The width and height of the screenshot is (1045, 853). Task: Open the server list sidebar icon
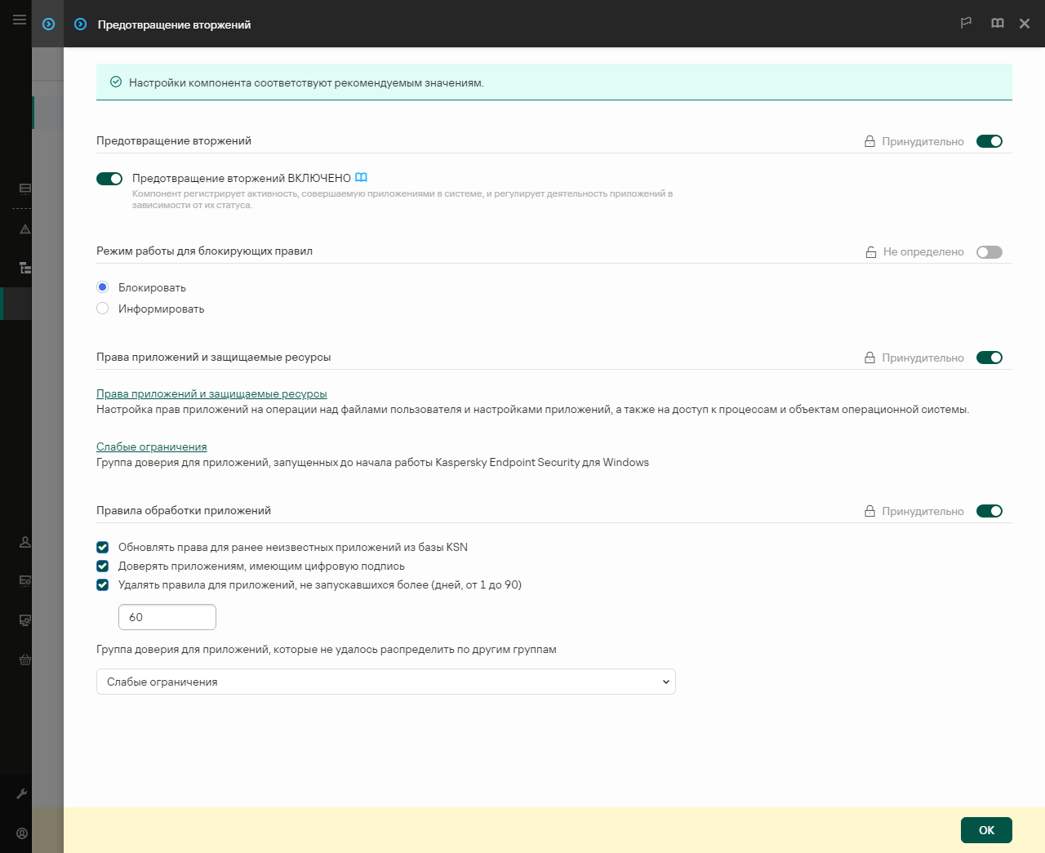coord(25,189)
